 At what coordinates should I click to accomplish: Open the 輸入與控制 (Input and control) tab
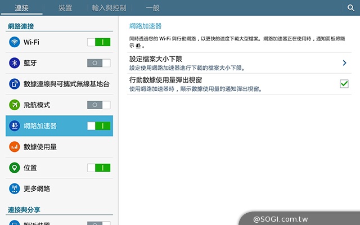[109, 8]
